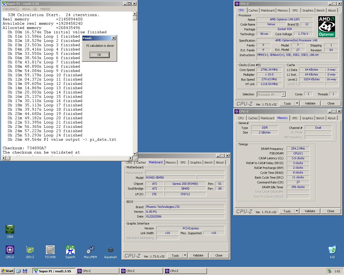Select Bench tab in top CPU-Z window
Screen dimensions: 344x275
coord(320,10)
